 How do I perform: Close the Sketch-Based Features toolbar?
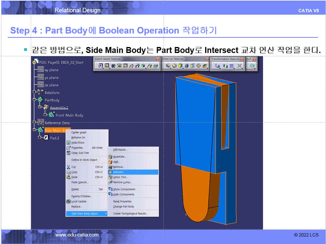point(157,59)
